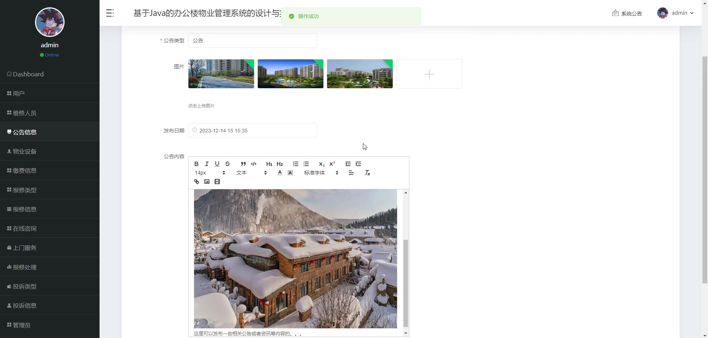Expand the admin account menu
This screenshot has height=338, width=708.
pos(676,13)
